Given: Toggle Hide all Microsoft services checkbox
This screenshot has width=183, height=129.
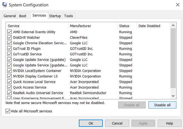Looking at the screenshot, I should pos(8,111).
